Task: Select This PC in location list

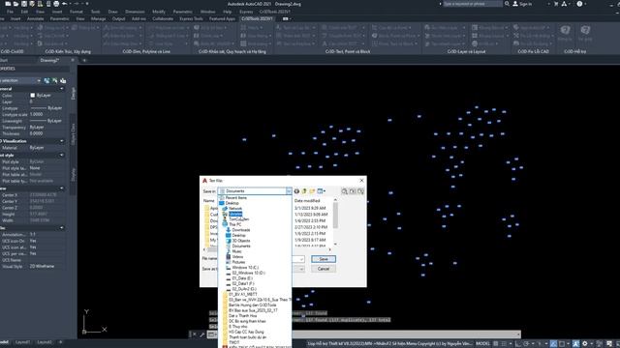Action: [234, 224]
